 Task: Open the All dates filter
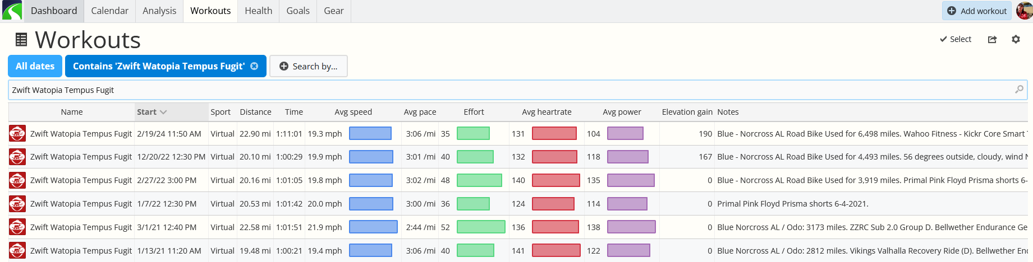click(35, 66)
